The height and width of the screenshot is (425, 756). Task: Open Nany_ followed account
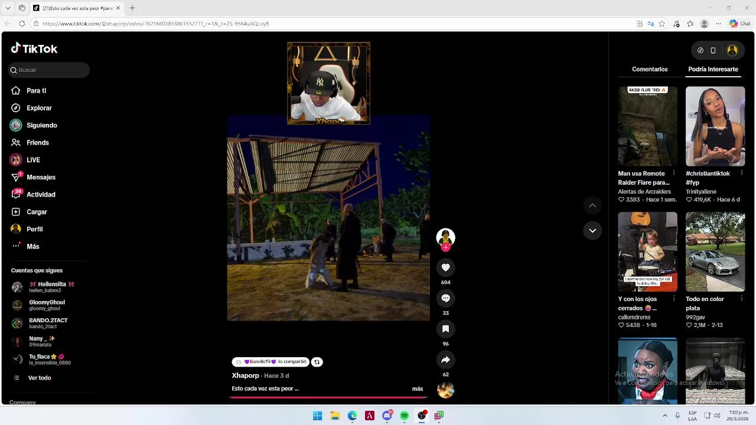[x=34, y=341]
